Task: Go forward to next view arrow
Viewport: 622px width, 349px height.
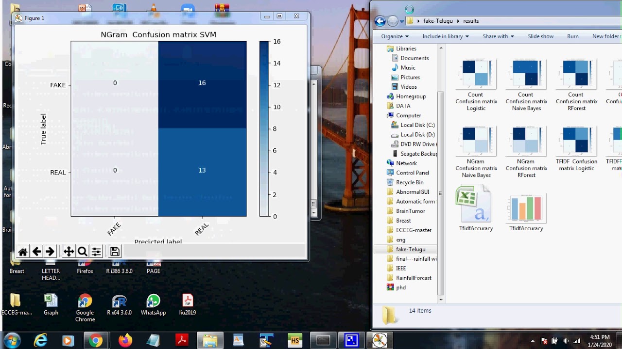Action: pyautogui.click(x=50, y=251)
